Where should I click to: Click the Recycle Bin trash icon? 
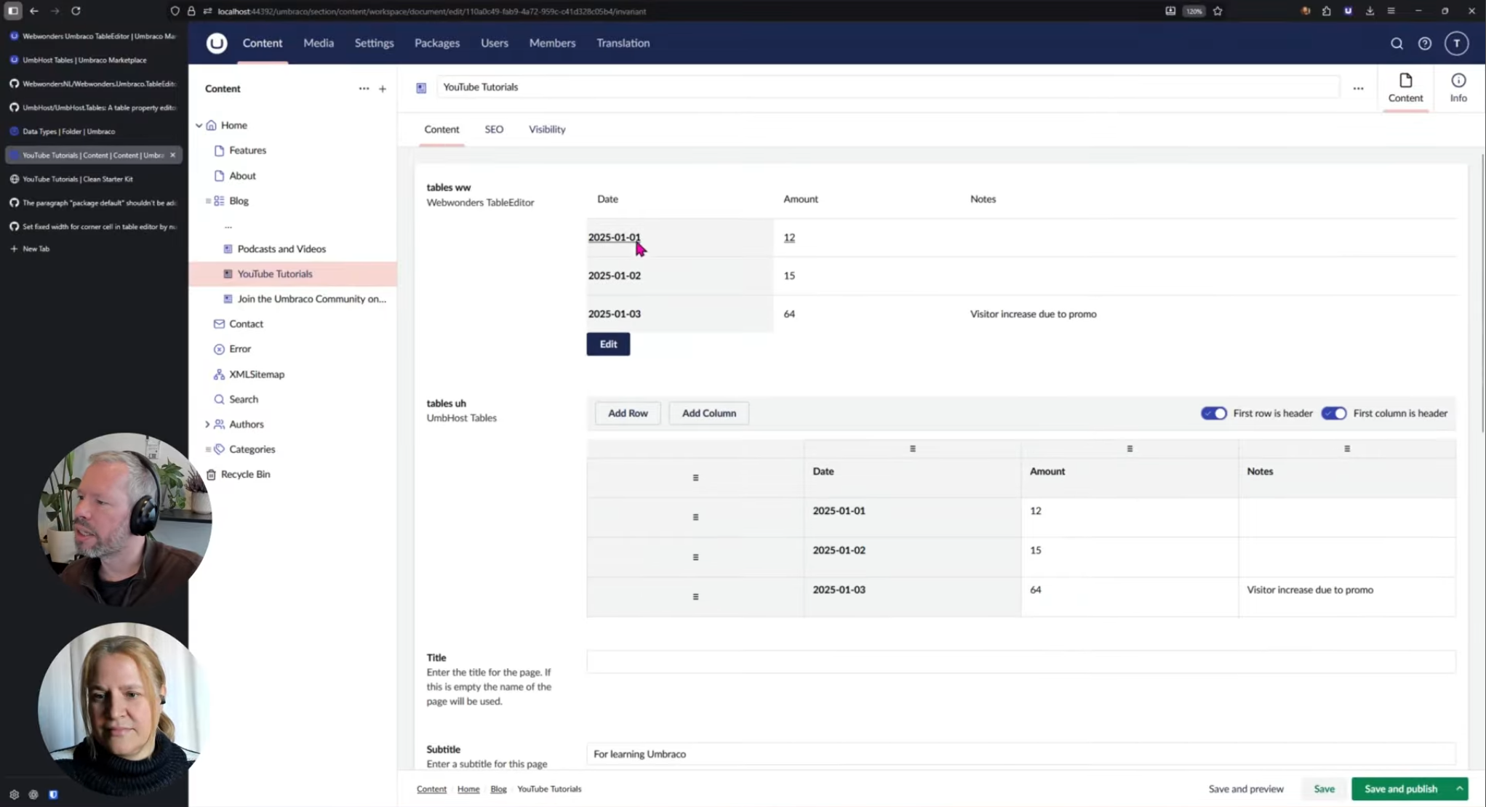point(211,475)
